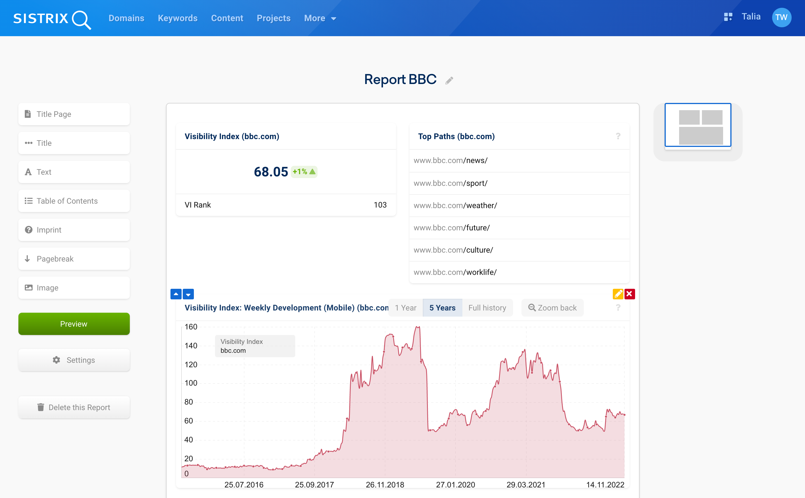The image size is (805, 498).
Task: Open the apps grid icon beside Talia
Action: pos(728,17)
